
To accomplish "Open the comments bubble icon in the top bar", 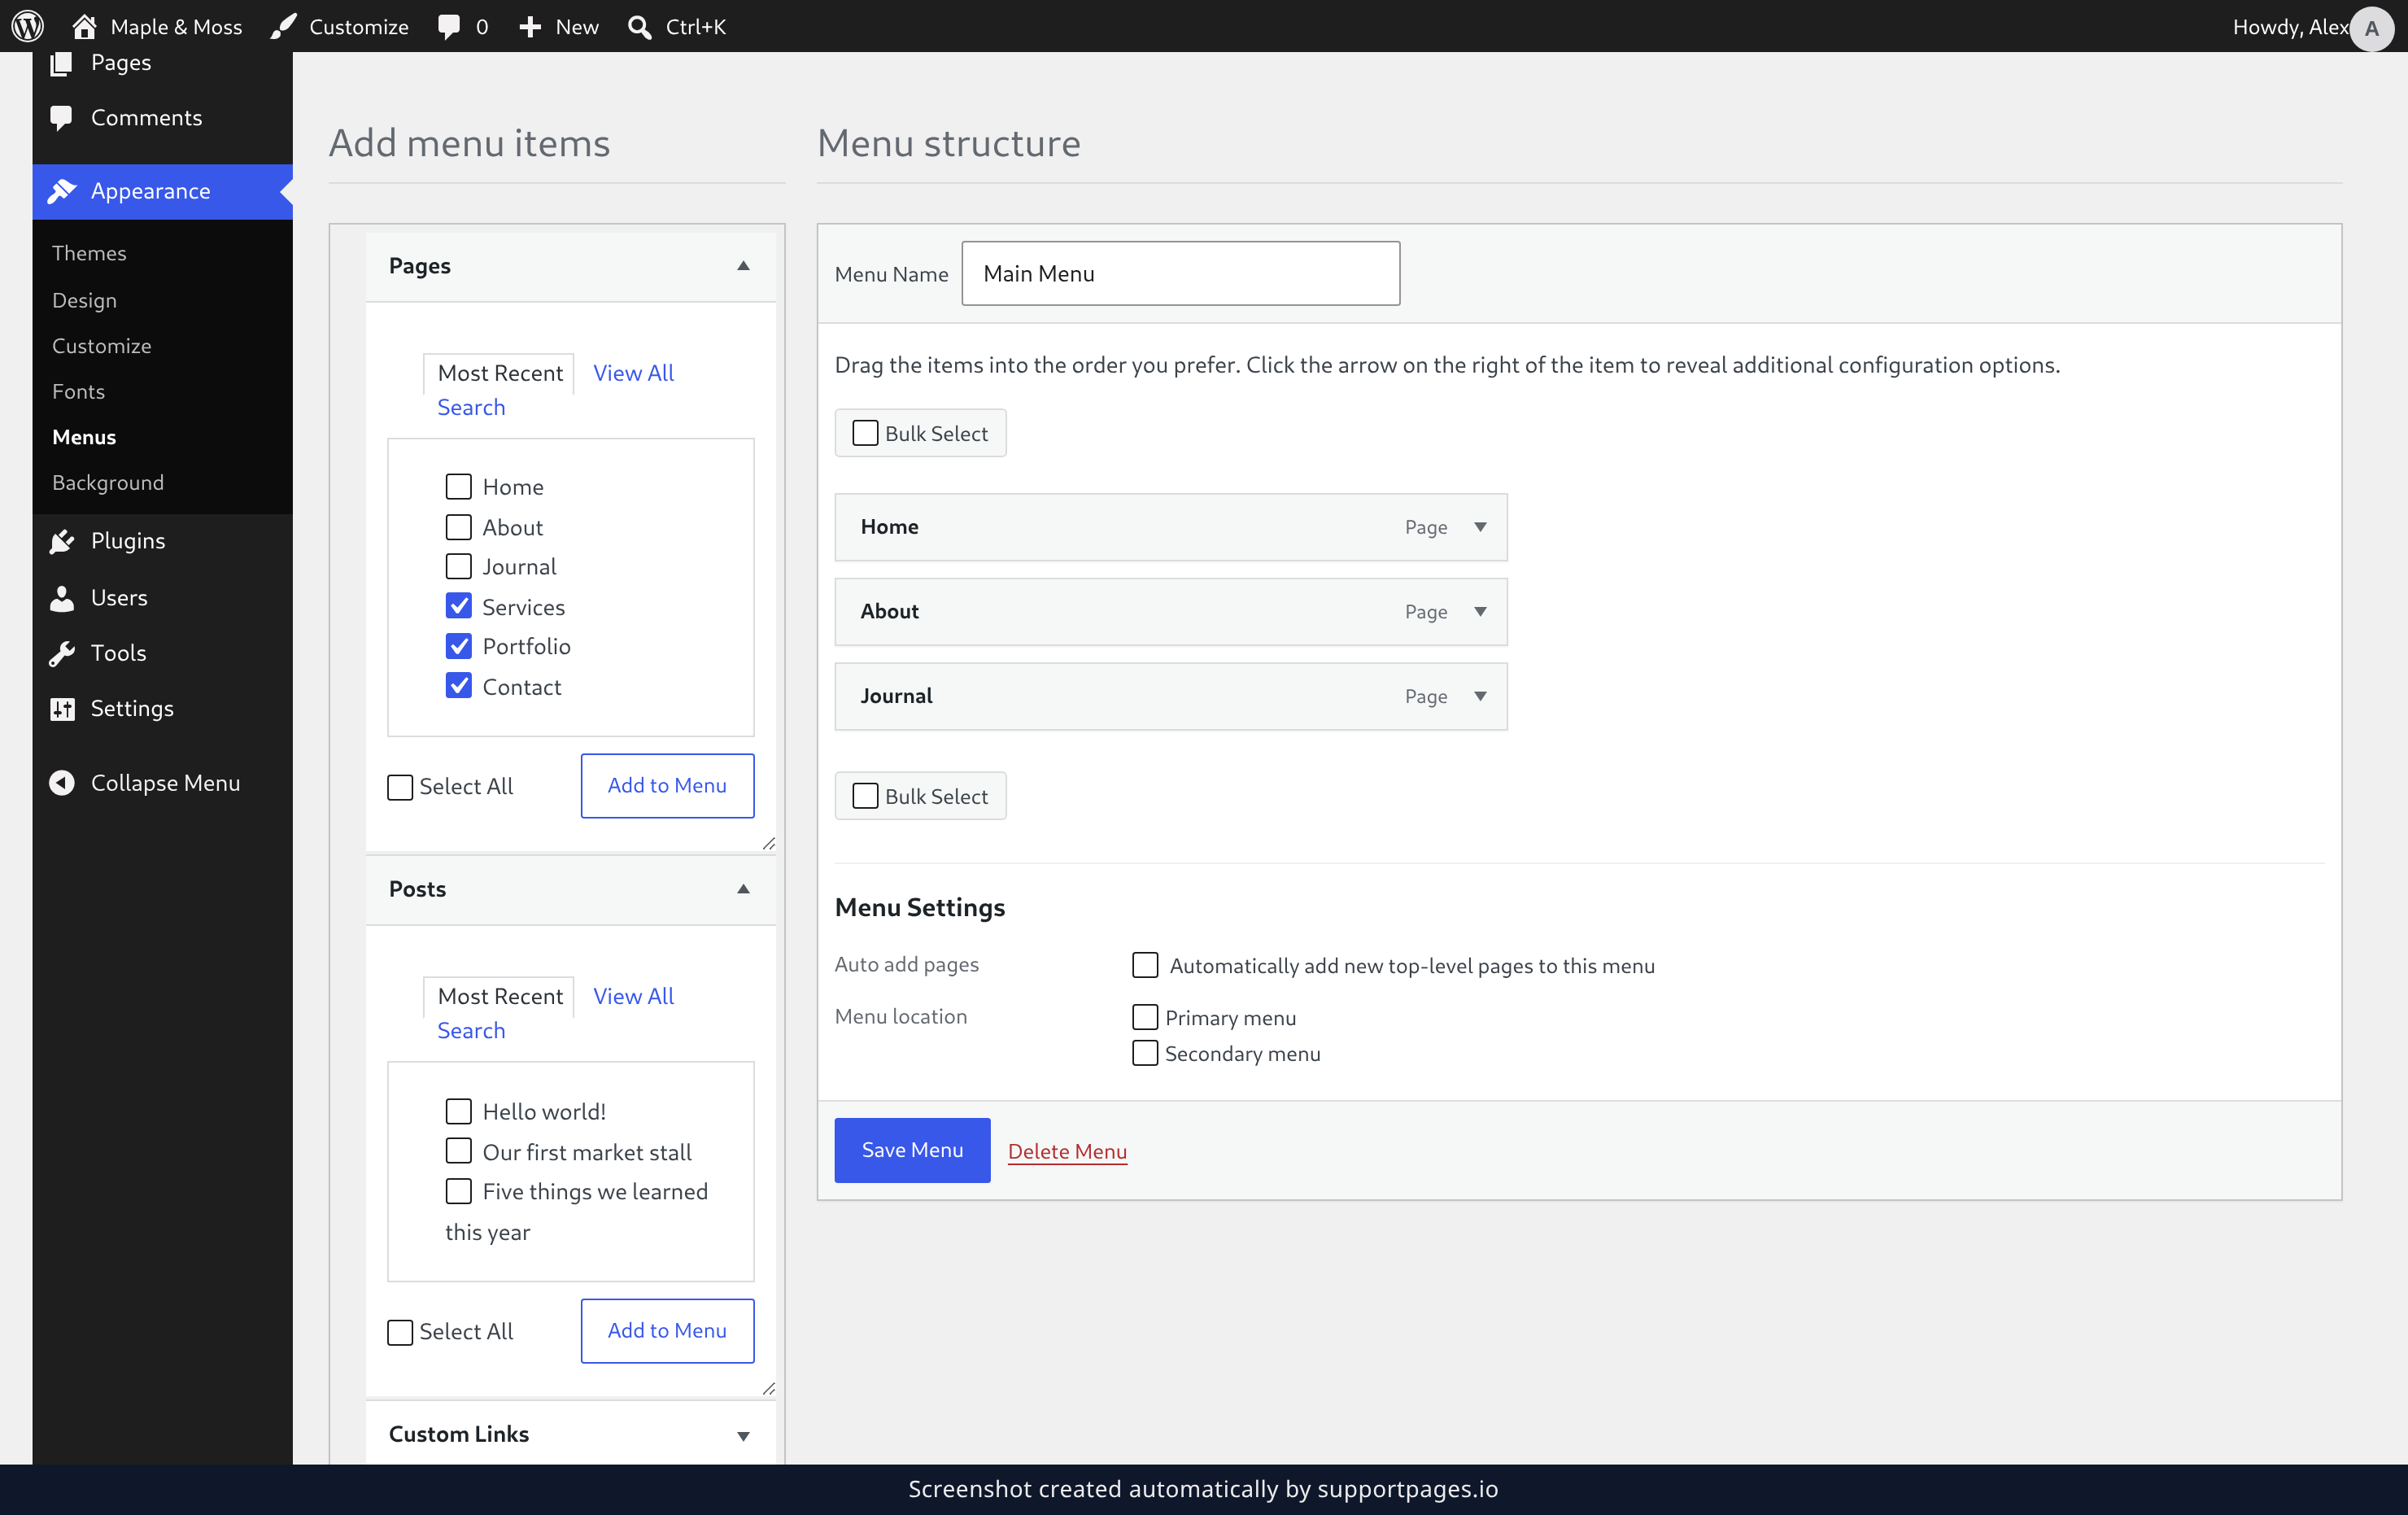I will tap(449, 27).
